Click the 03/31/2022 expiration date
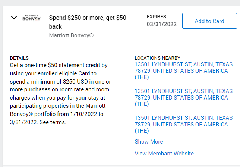Screen dimensions: 240x167 tap(162, 24)
